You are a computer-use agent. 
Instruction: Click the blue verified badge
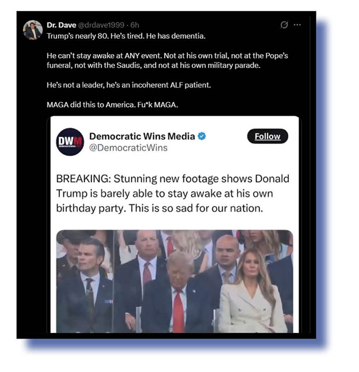[202, 136]
